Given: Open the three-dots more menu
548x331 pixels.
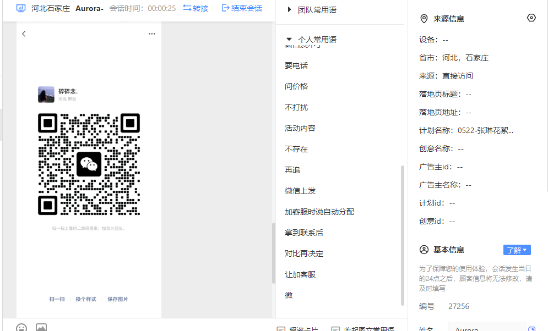Looking at the screenshot, I should [151, 34].
